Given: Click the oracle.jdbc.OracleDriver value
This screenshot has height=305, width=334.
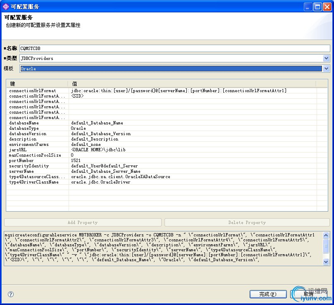Looking at the screenshot, I should click(x=100, y=182).
